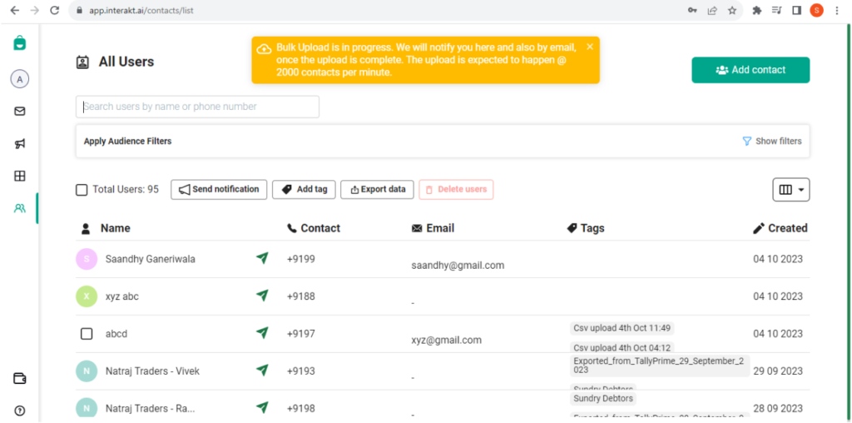Click the Add contact button
Viewport: 852px width, 423px height.
pos(750,70)
